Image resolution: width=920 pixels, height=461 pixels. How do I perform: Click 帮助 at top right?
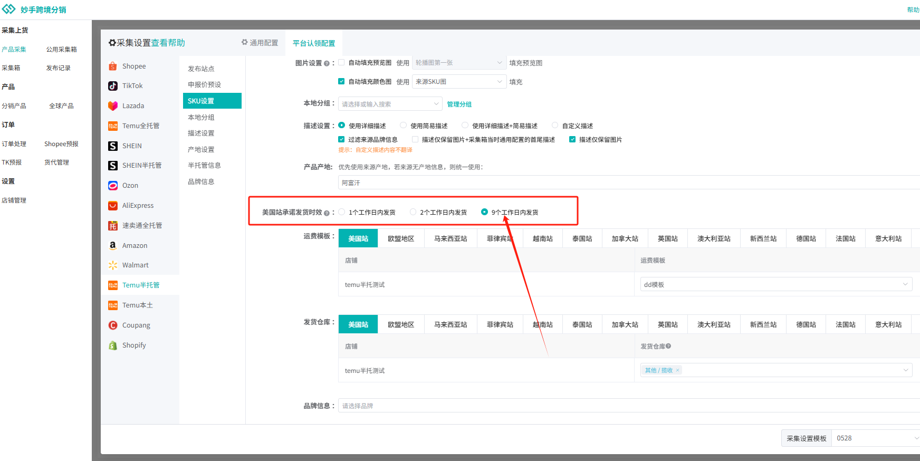tap(913, 9)
